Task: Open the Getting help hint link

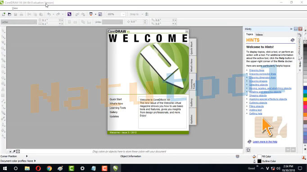Action: tap(256, 113)
